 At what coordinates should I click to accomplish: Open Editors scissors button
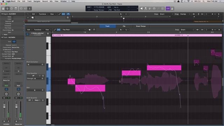coord(29,8)
